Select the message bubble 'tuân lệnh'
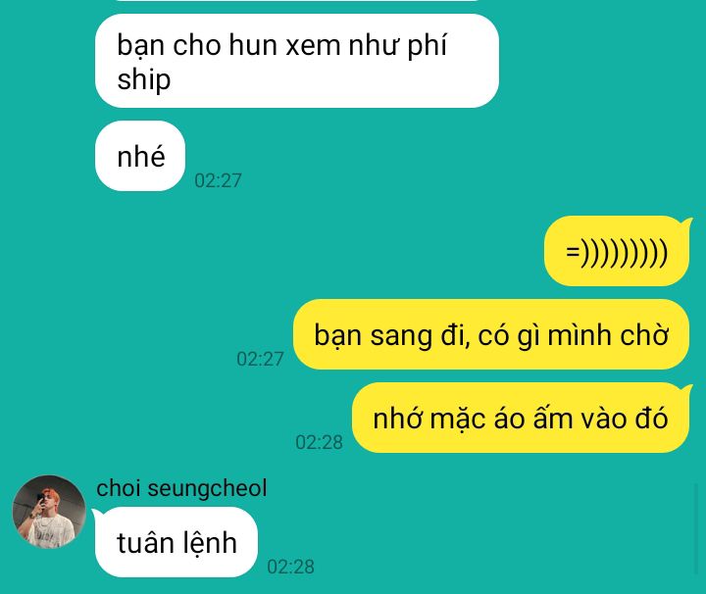This screenshot has width=706, height=594. (176, 542)
